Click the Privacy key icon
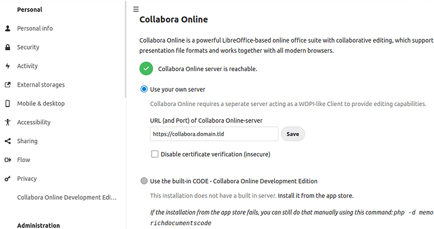434x229 pixels. (8, 178)
